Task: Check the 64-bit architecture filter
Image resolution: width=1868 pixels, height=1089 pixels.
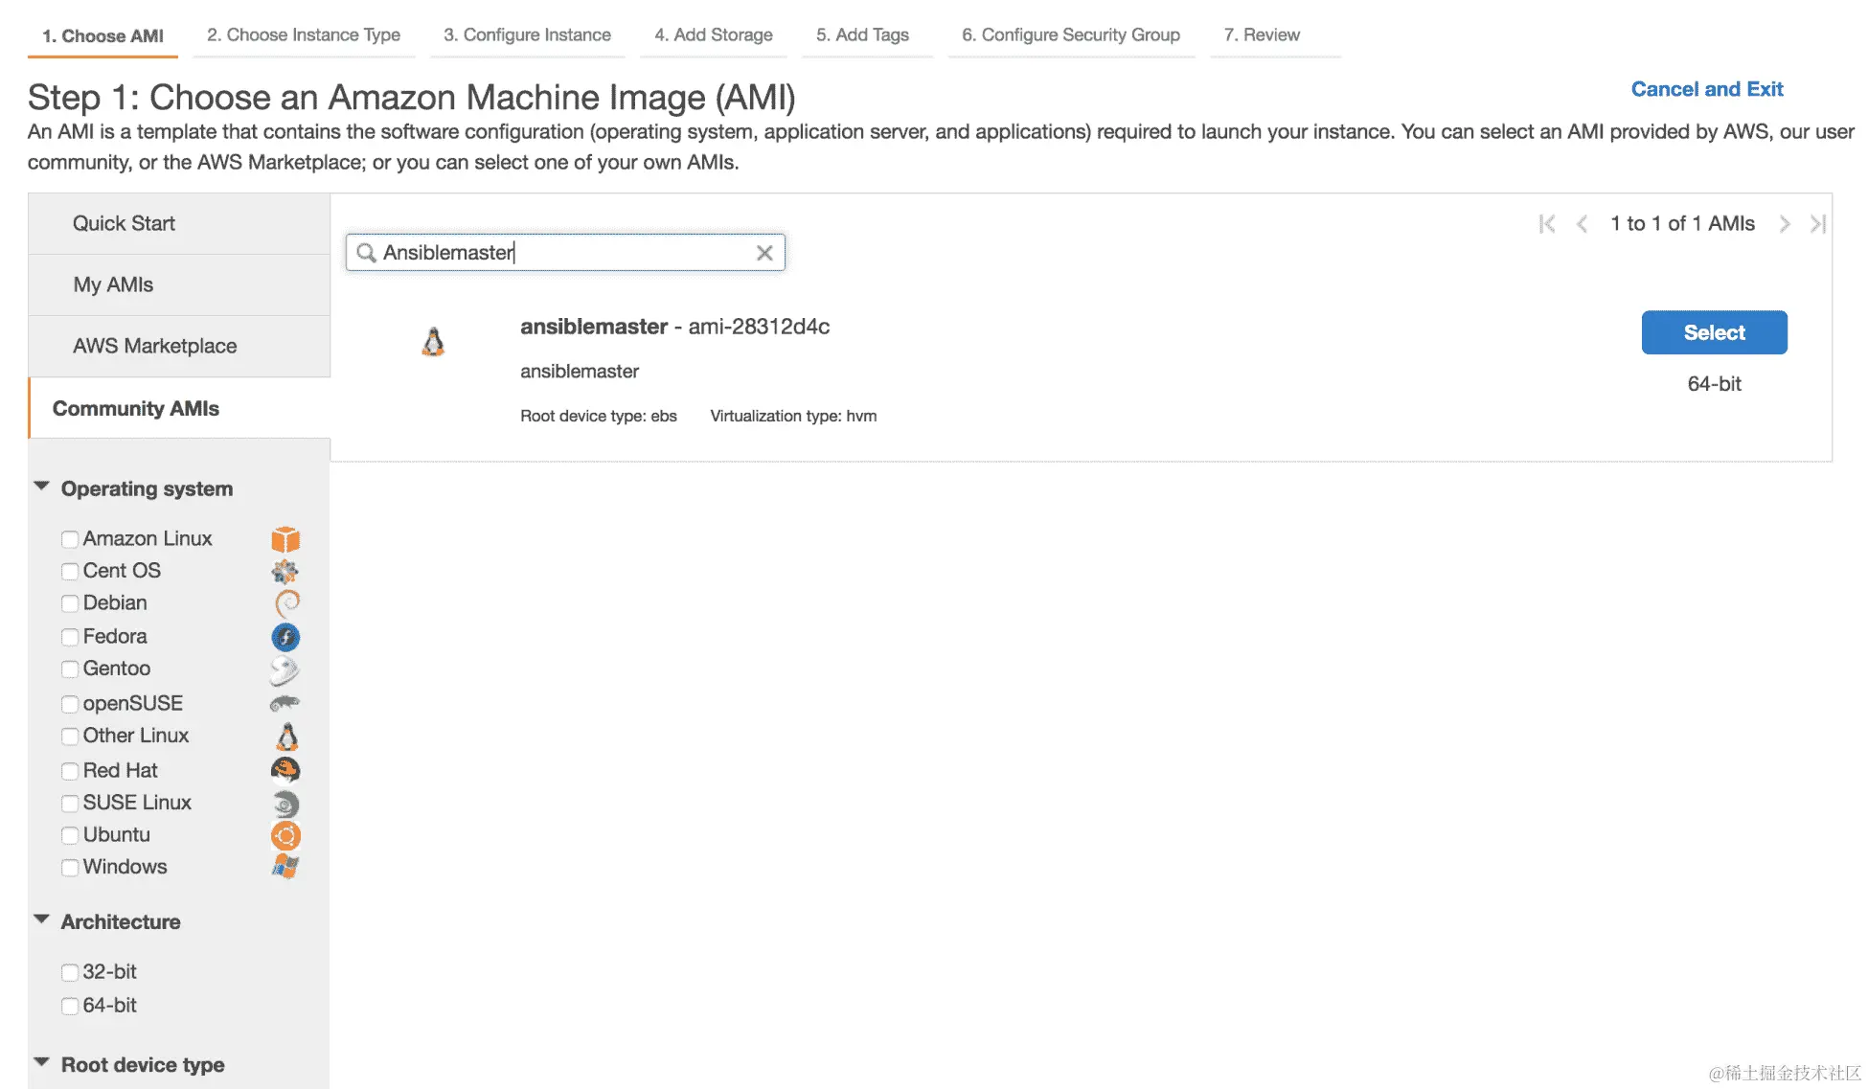Action: pyautogui.click(x=70, y=1006)
